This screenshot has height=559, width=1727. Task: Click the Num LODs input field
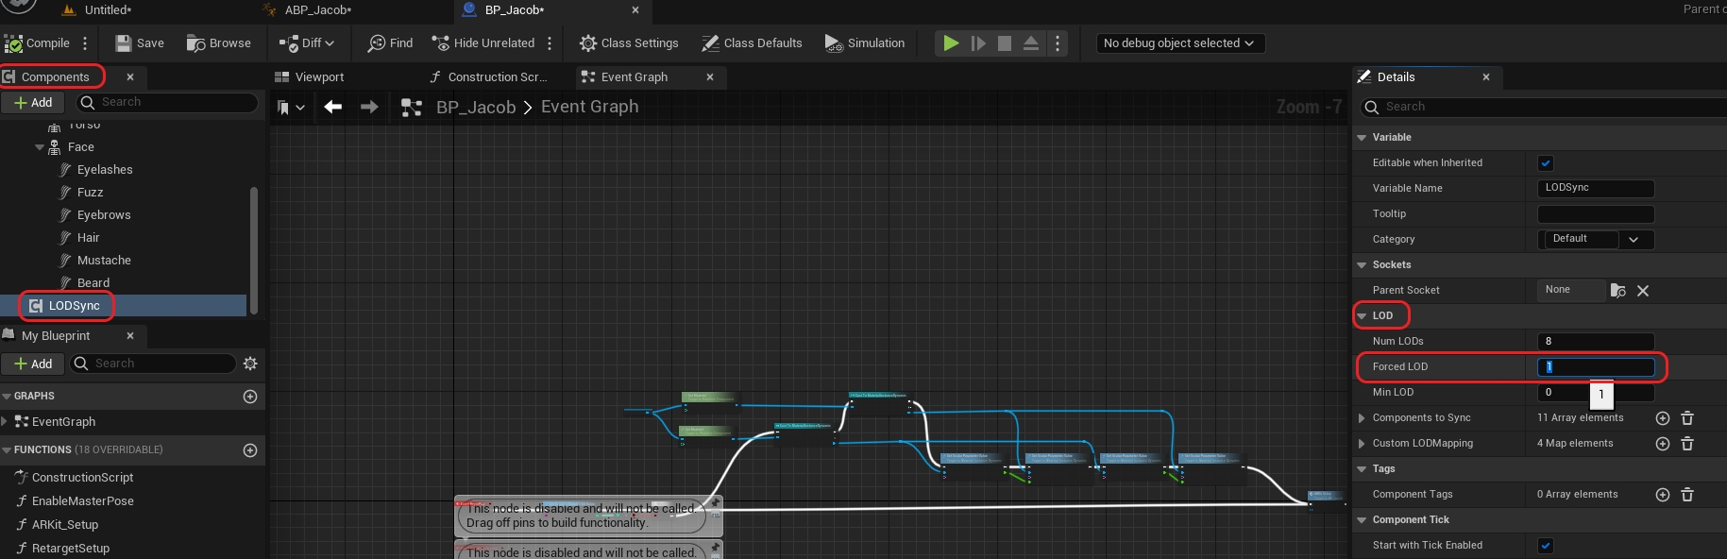[1595, 342]
